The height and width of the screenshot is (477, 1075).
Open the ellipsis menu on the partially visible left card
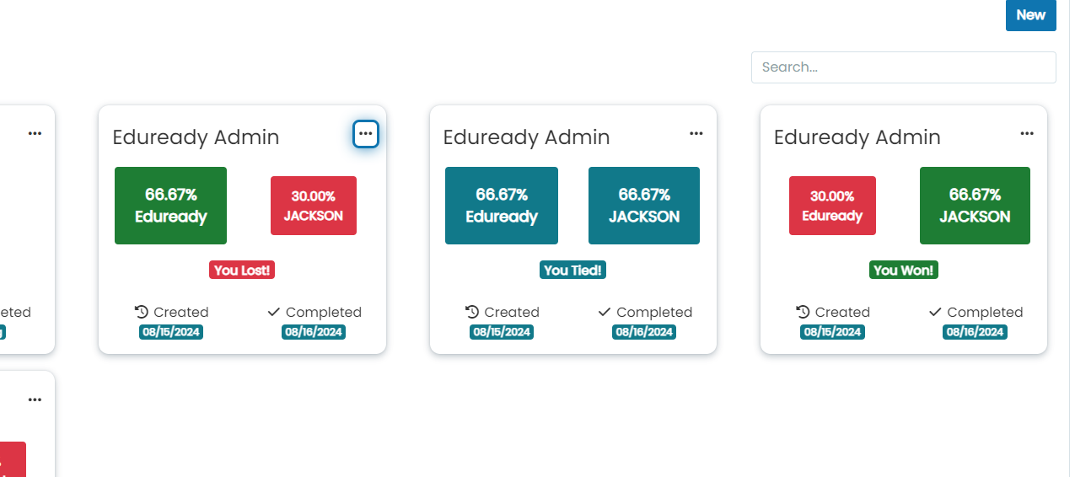[x=35, y=133]
